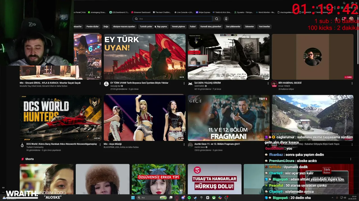The height and width of the screenshot is (201, 359).
Task: Open Ercan YENER channel avatar
Action: coord(274,84)
